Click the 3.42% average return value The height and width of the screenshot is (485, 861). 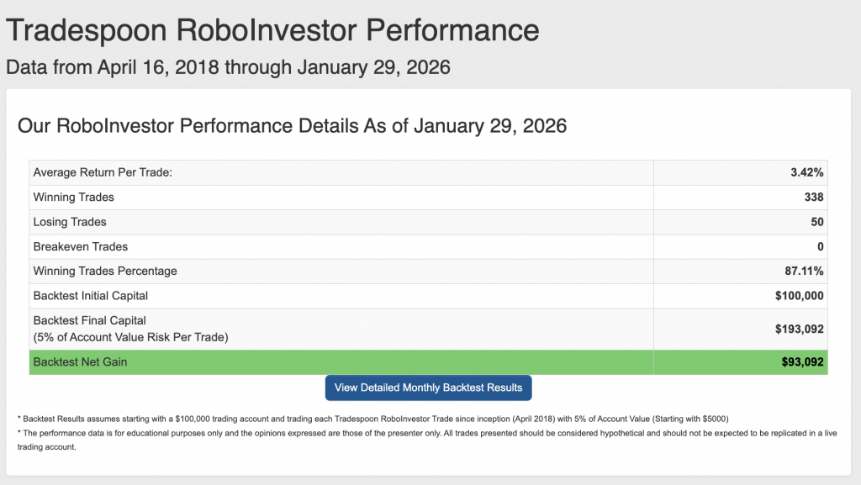(805, 172)
